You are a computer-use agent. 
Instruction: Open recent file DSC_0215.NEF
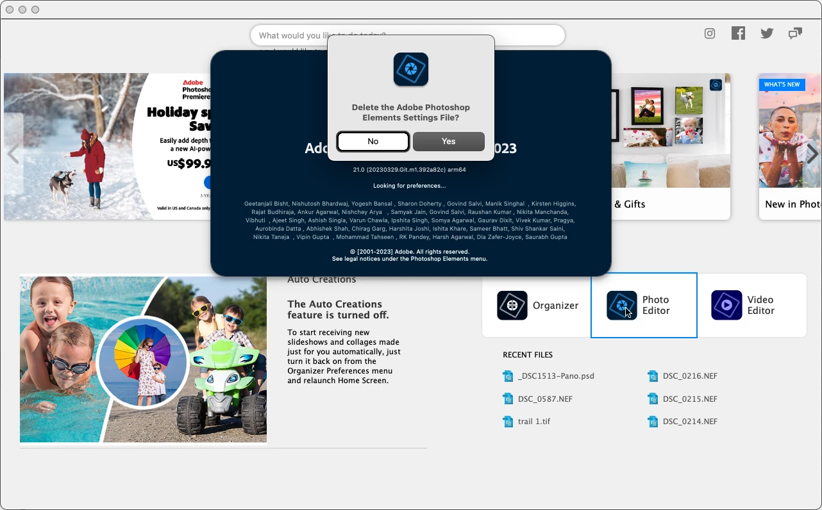coord(690,399)
